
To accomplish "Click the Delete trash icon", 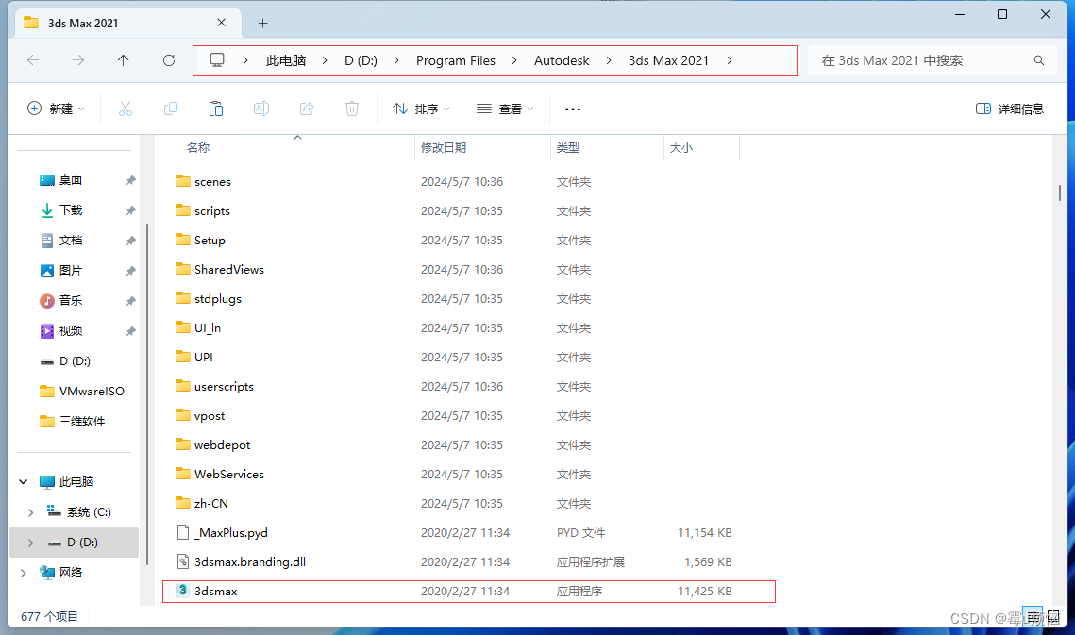I will tap(352, 109).
